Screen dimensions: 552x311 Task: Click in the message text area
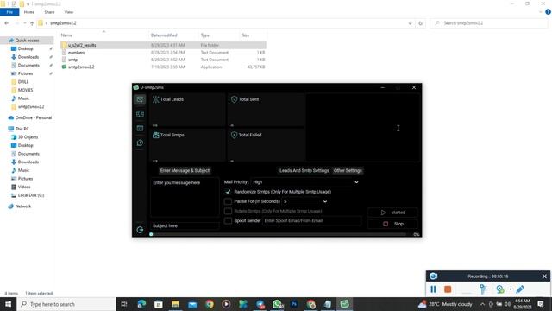[x=185, y=198]
